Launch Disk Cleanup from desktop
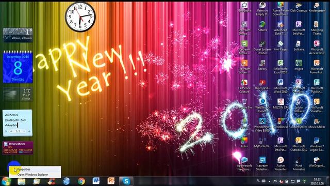Image resolution: width=330 pixels, height=186 pixels. click(299, 7)
